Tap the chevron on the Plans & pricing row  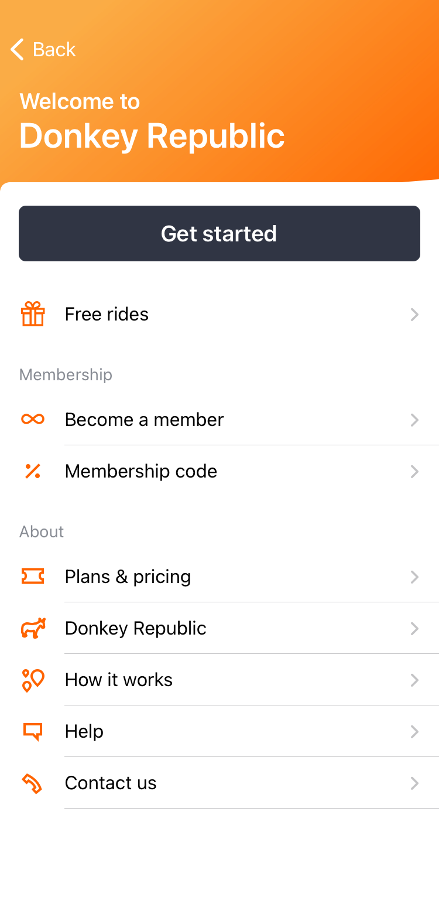point(414,577)
